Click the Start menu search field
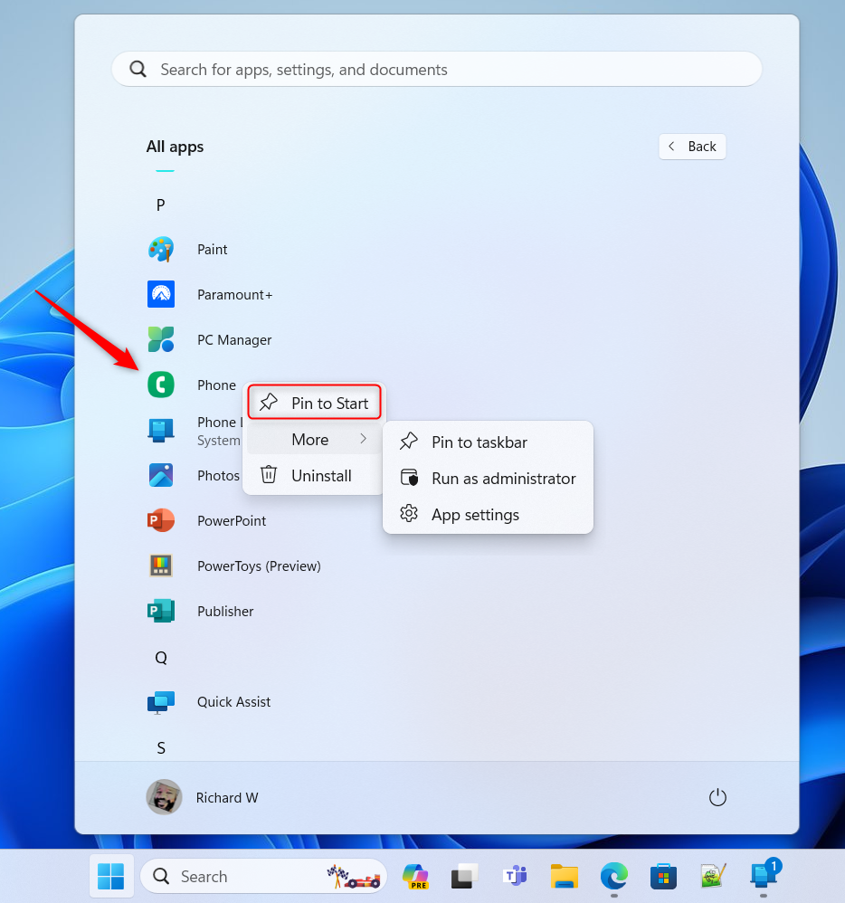845x903 pixels. (x=437, y=69)
